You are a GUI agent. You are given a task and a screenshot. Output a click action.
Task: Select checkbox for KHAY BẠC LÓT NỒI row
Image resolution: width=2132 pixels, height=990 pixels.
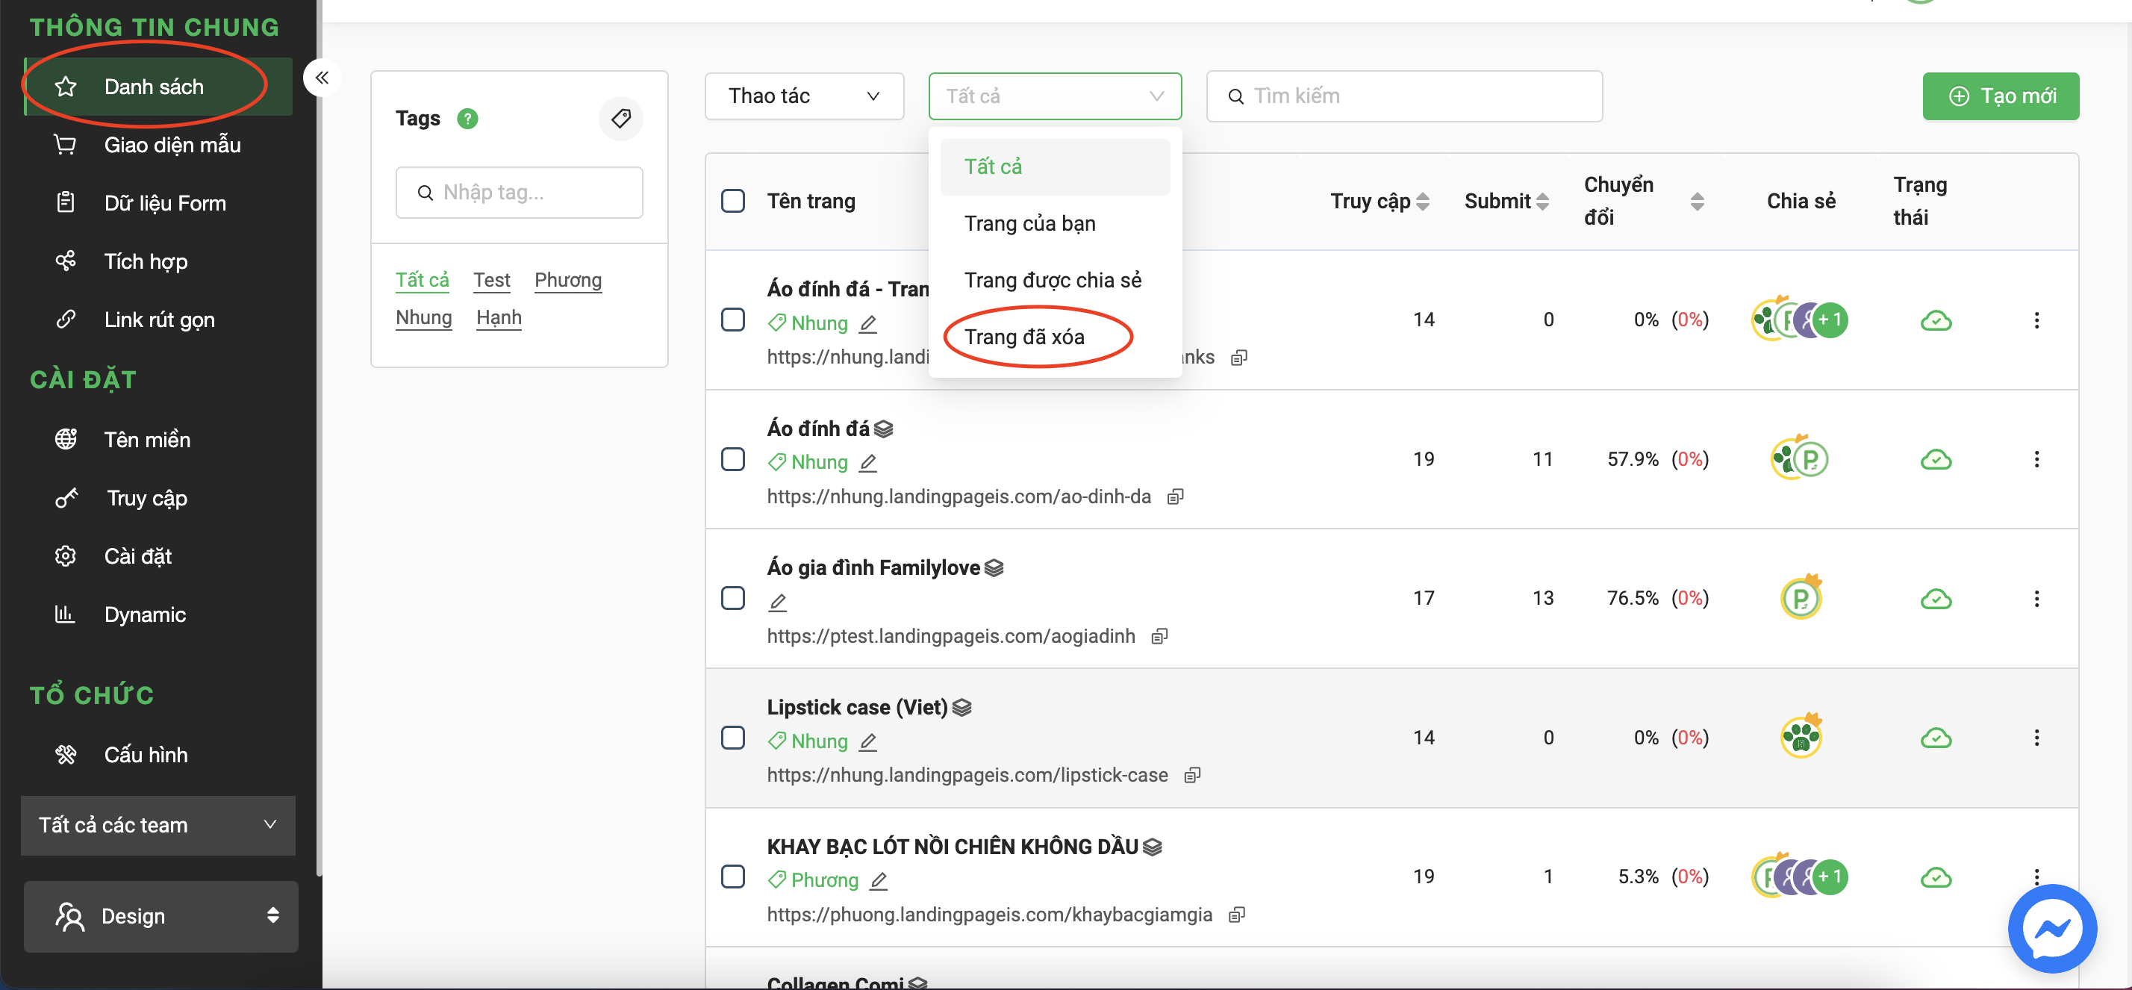pyautogui.click(x=733, y=877)
